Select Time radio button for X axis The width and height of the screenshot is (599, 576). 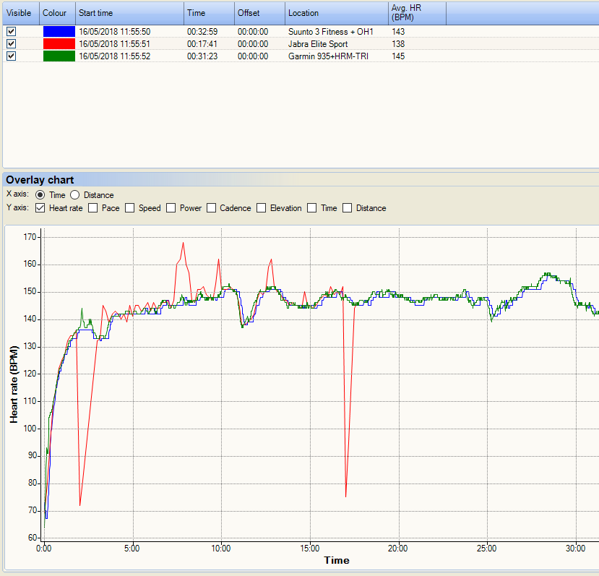point(40,195)
